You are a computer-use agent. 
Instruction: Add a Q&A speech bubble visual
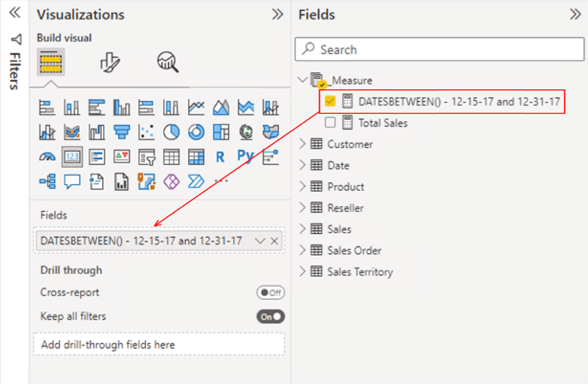point(72,182)
